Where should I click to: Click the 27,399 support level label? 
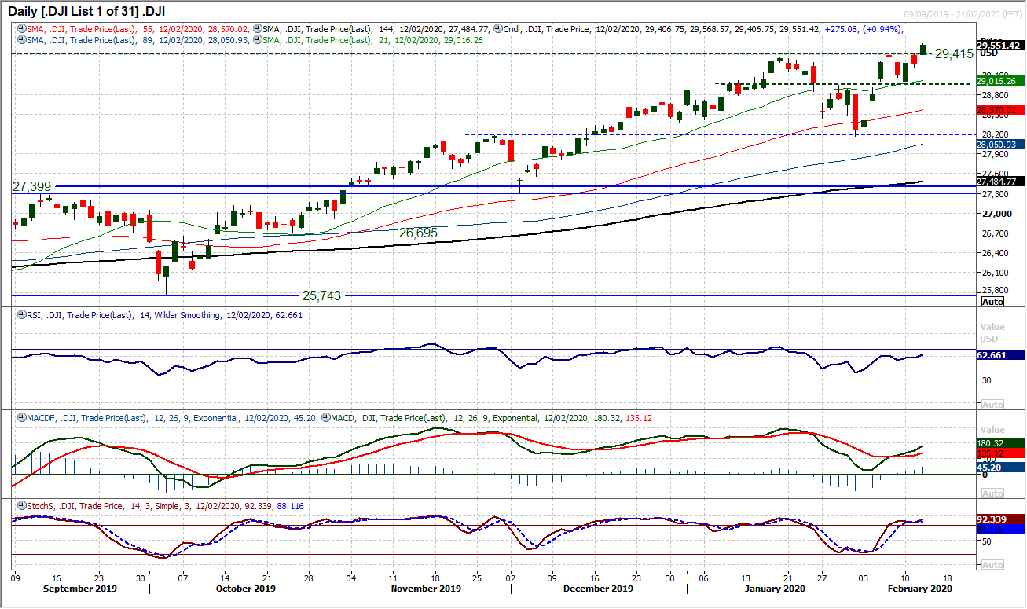(x=31, y=186)
